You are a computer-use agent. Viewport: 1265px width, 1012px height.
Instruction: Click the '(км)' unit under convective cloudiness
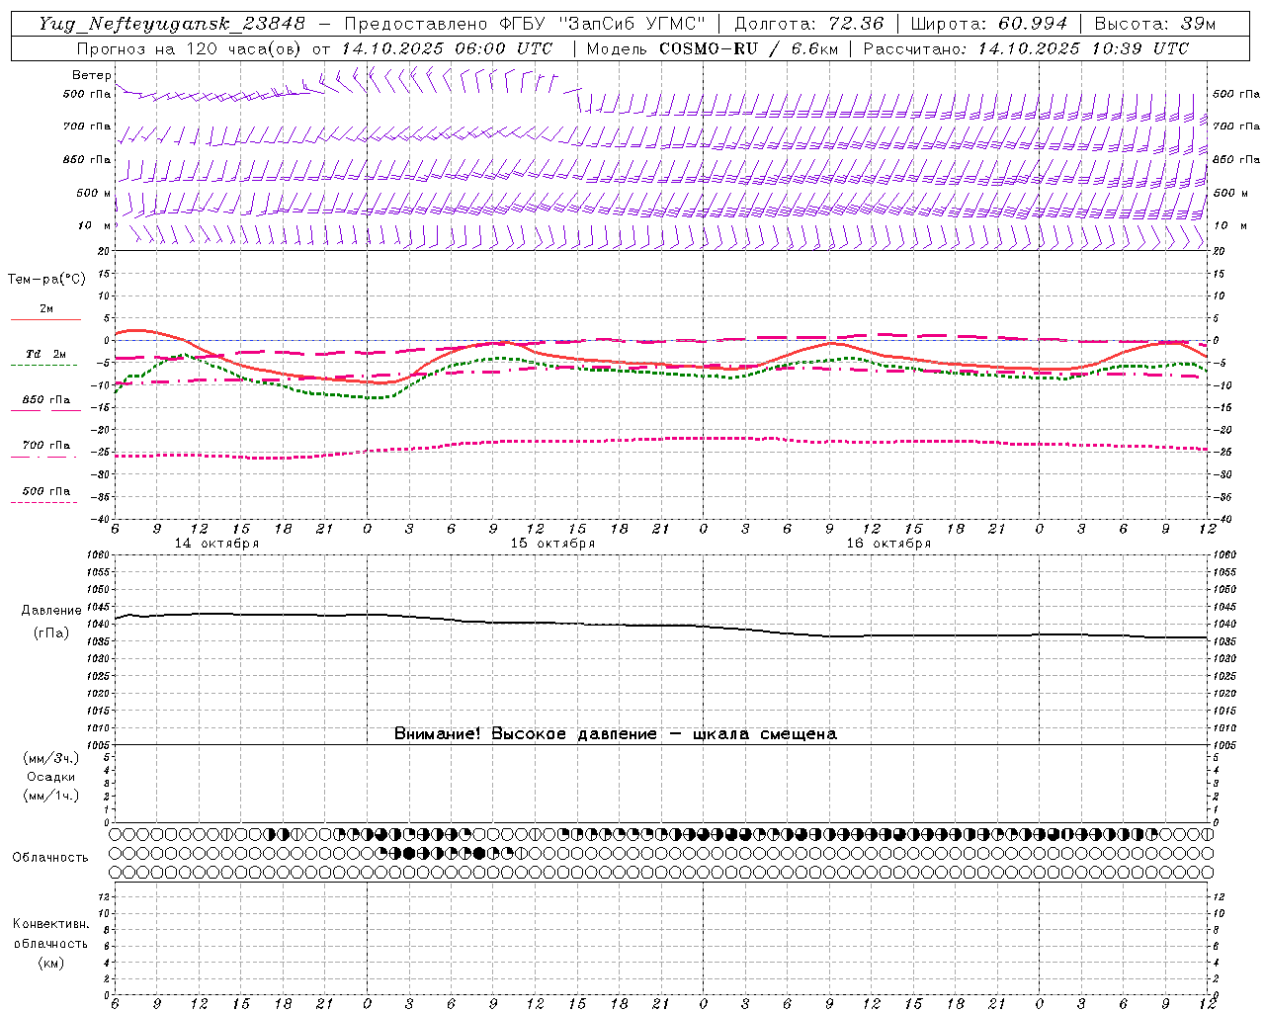(x=50, y=963)
